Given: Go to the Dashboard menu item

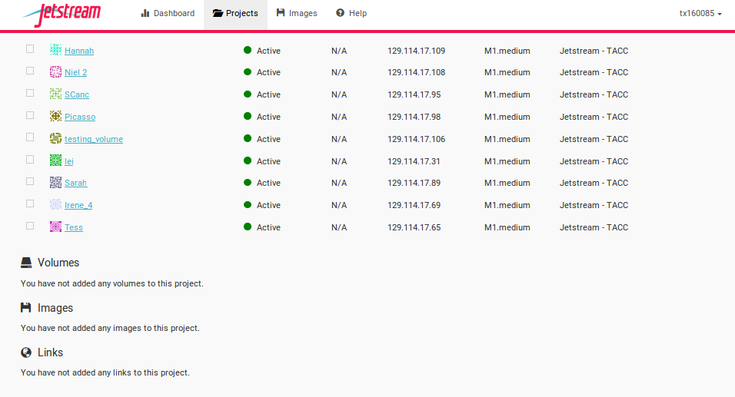Looking at the screenshot, I should [168, 14].
